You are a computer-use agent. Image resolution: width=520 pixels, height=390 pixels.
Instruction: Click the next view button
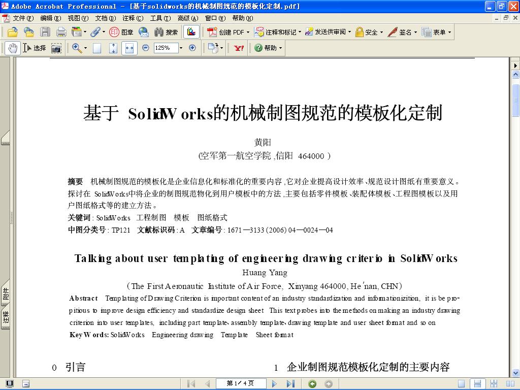(x=329, y=384)
